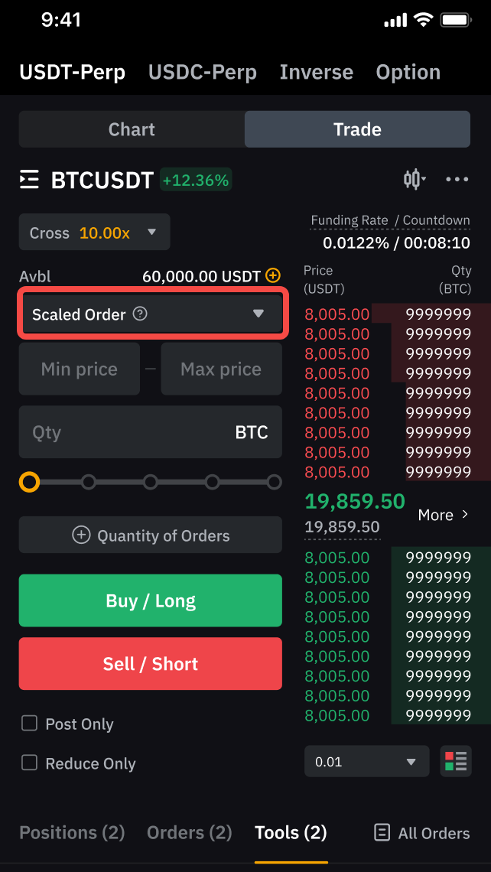Tap the yellow plus to add USDT funds
Screen dimensions: 491x872
273,275
